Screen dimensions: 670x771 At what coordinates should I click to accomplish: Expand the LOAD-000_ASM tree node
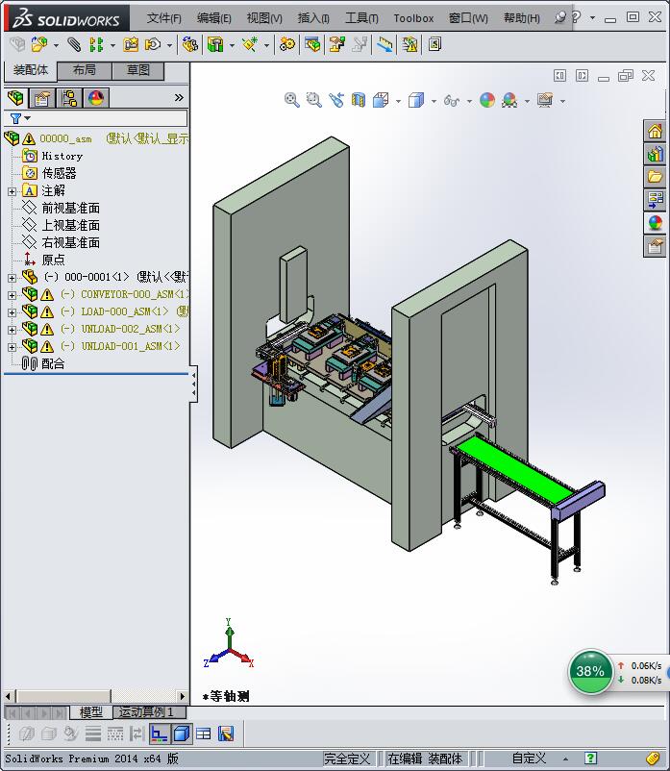(x=12, y=312)
